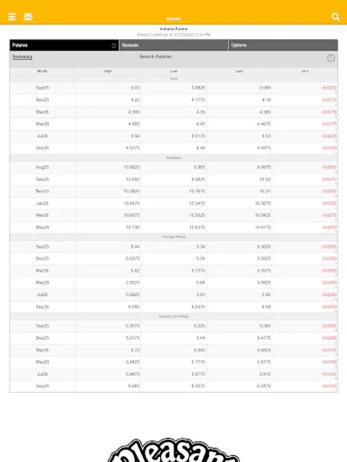
Task: Open the hamburger menu
Action: click(x=12, y=17)
